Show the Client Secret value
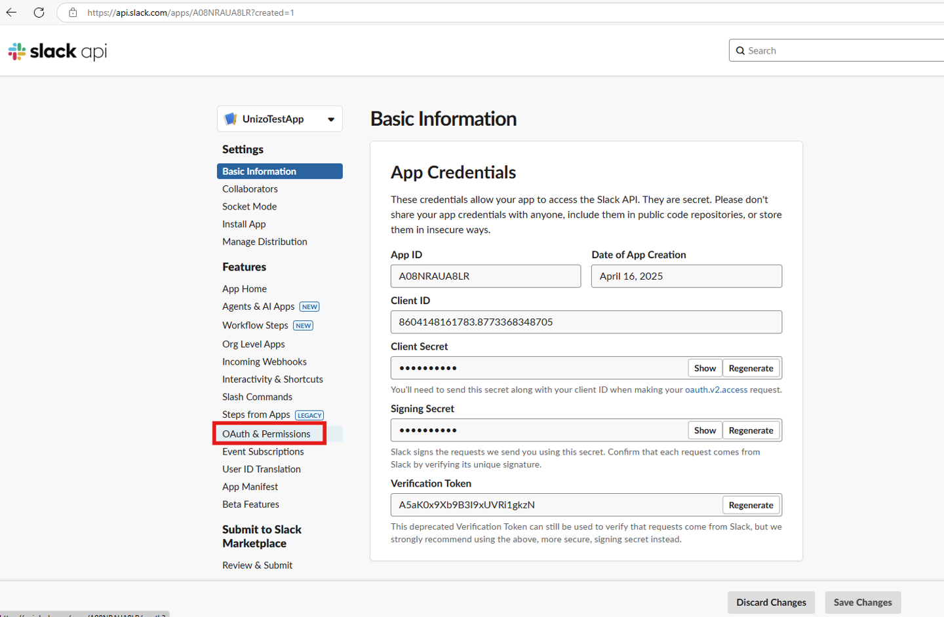The width and height of the screenshot is (944, 617). click(705, 368)
